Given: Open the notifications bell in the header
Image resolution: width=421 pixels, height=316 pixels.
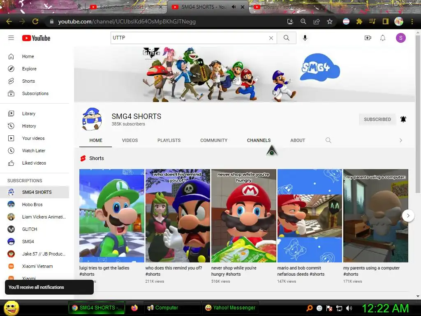Looking at the screenshot, I should [x=383, y=38].
